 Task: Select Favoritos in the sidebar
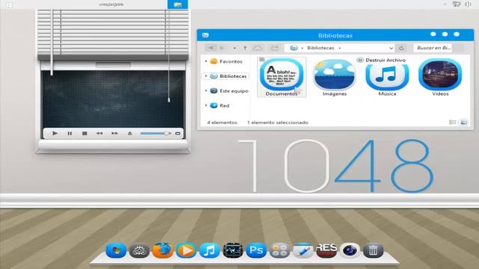coord(231,61)
